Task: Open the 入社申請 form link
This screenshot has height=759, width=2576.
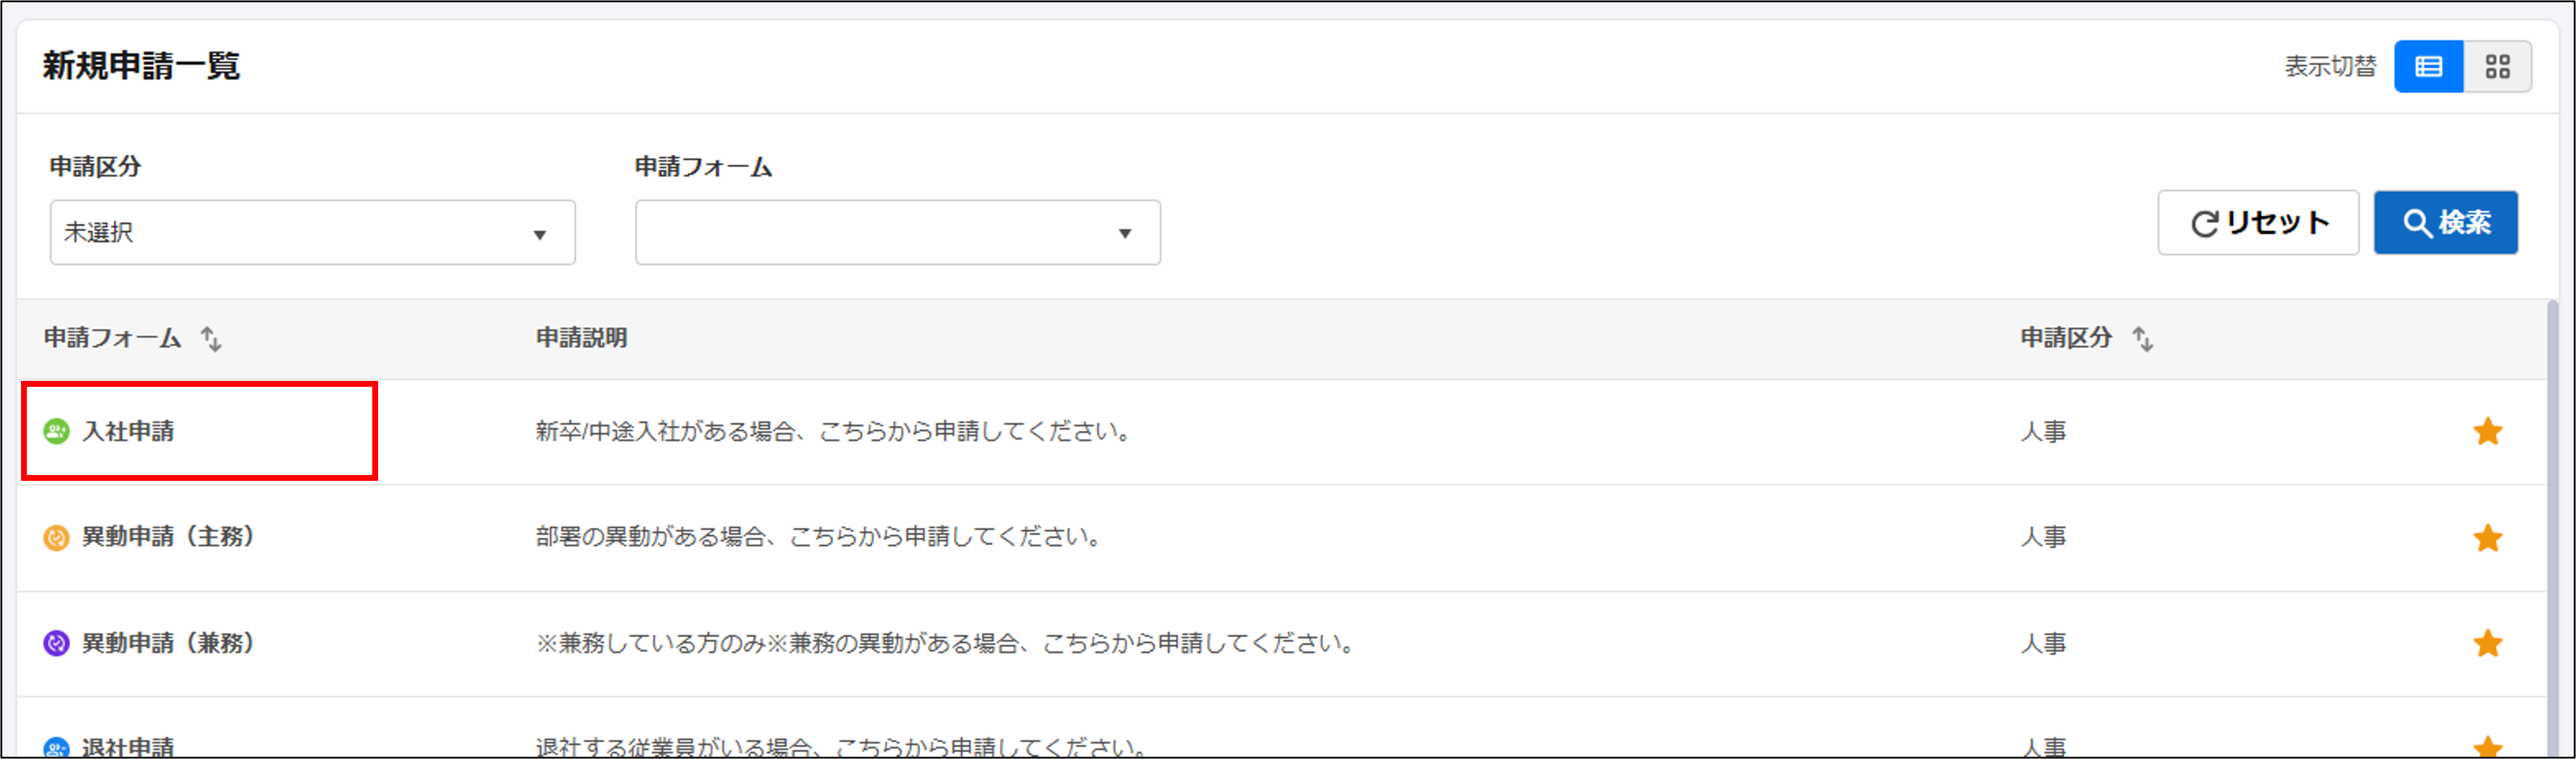Action: click(128, 432)
